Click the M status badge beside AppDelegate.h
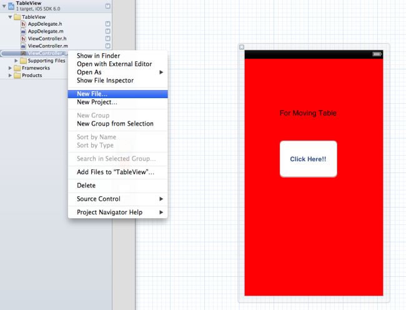This screenshot has width=406, height=310. pos(107,24)
